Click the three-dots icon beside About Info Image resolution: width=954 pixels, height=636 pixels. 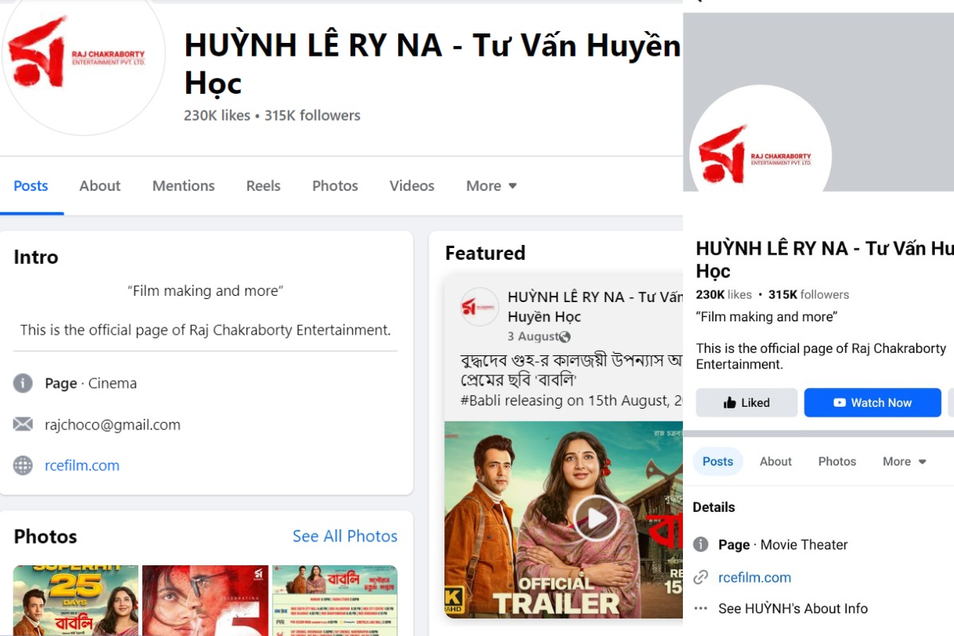pyautogui.click(x=700, y=608)
